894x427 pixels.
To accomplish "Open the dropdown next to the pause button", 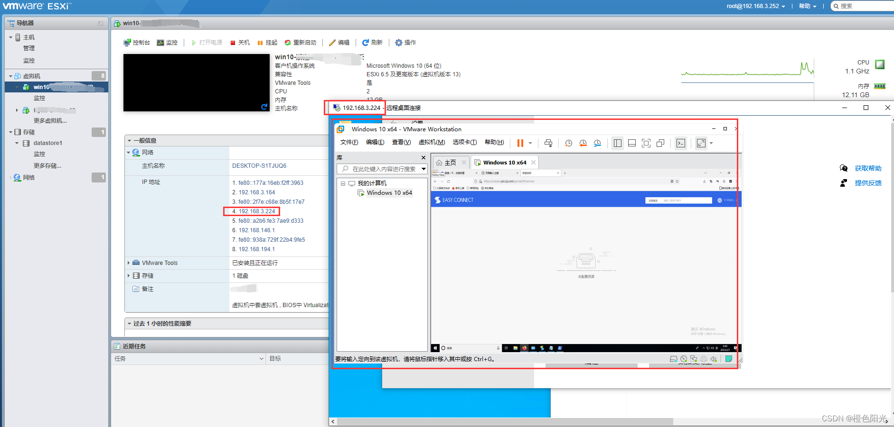I will click(x=530, y=143).
